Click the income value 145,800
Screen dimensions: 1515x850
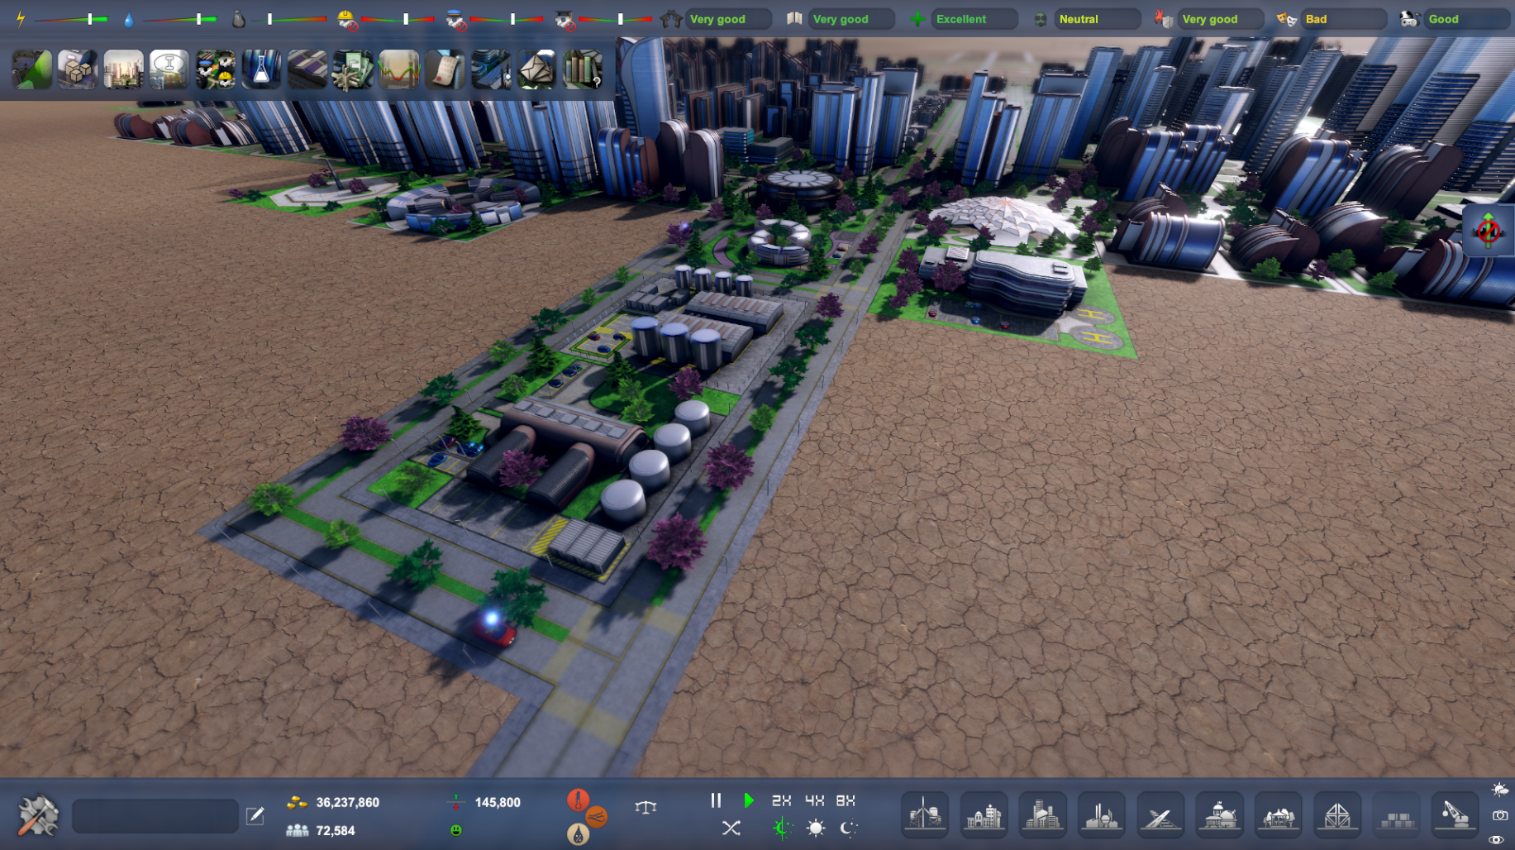(498, 802)
